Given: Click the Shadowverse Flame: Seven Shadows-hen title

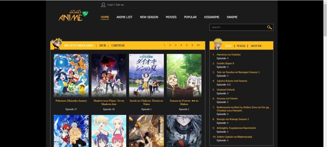Looking at the screenshot, I should (109, 102).
